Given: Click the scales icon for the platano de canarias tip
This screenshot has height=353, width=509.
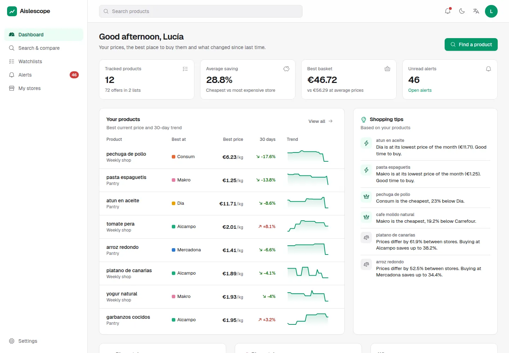Looking at the screenshot, I should point(366,238).
